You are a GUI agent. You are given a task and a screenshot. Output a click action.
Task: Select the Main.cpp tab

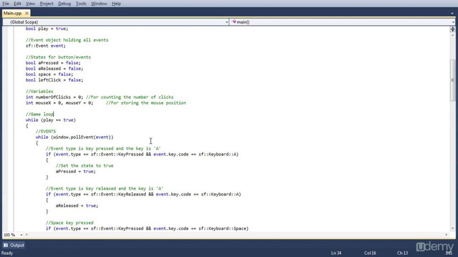pyautogui.click(x=12, y=13)
